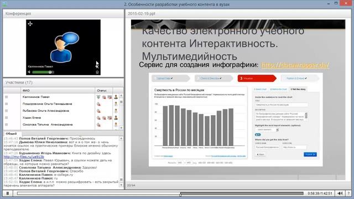
Task: Open help with the question mark button
Action: pyautogui.click(x=349, y=193)
